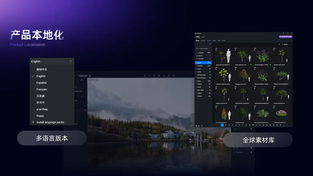
Task: Click the 多语言版本 button
Action: point(52,138)
